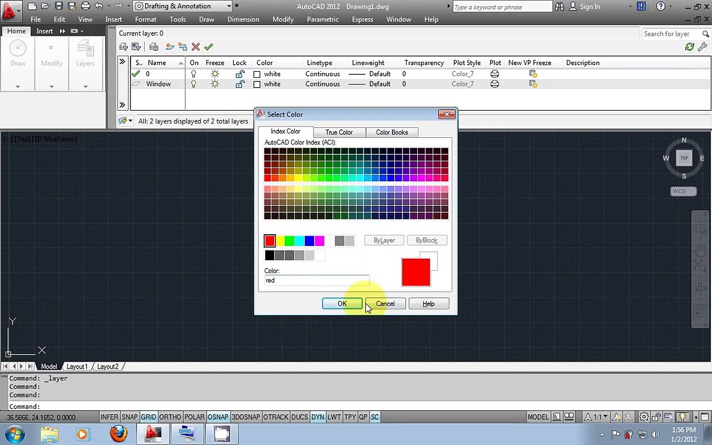Click the Plot printer icon for layer Window
The height and width of the screenshot is (445, 712).
pyautogui.click(x=495, y=84)
